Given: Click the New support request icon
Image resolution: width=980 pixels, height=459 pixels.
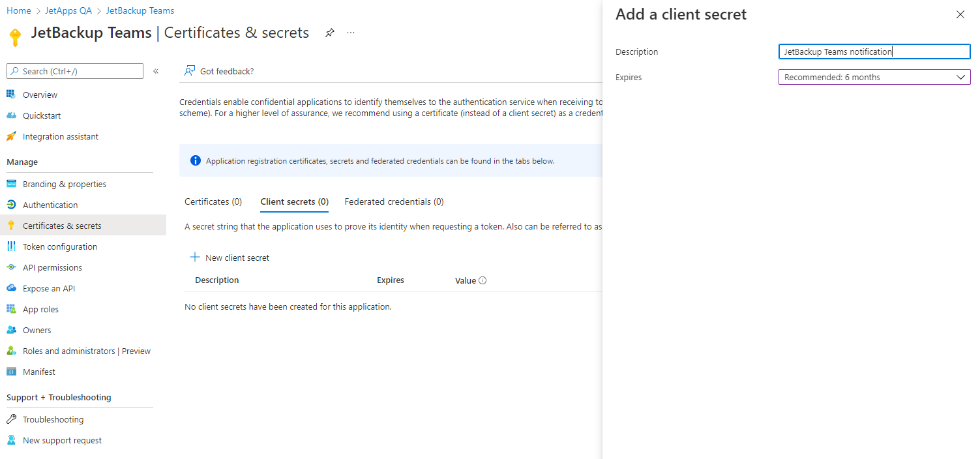Looking at the screenshot, I should 11,440.
